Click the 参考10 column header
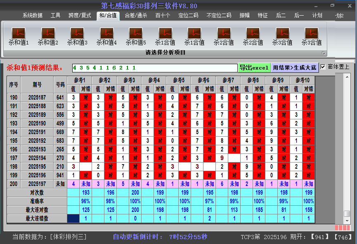The image size is (357, 244). coord(303,80)
